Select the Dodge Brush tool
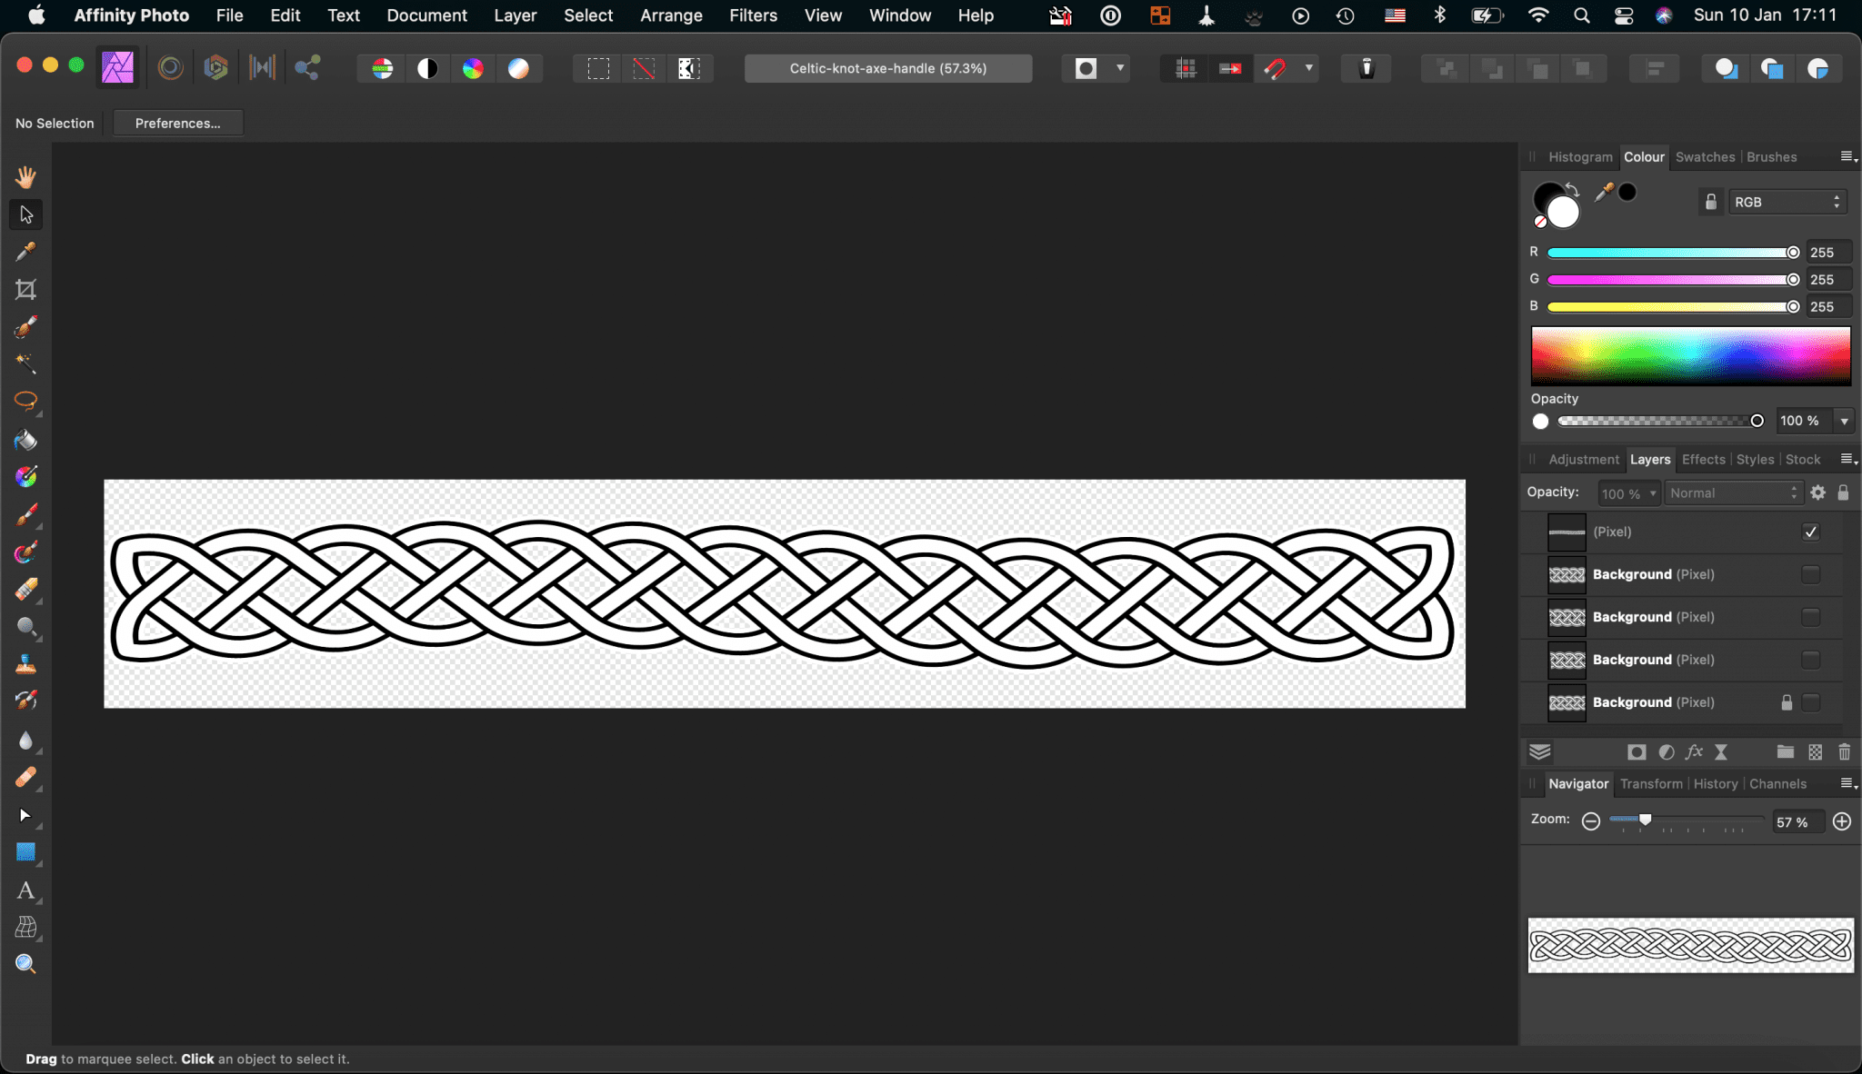The image size is (1862, 1074). (25, 627)
